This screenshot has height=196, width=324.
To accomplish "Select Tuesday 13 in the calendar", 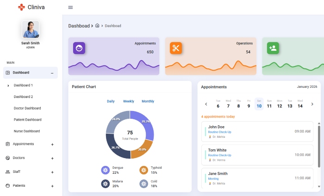I will coord(290,104).
